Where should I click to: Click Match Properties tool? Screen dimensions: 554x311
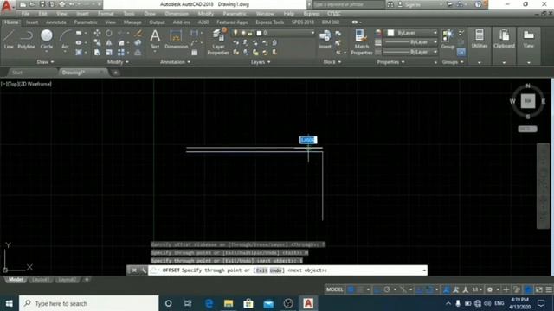361,42
